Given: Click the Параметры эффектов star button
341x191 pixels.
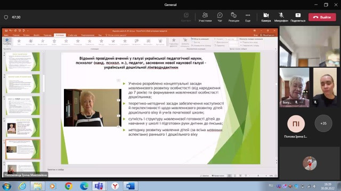Looking at the screenshot, I should pyautogui.click(x=174, y=42).
